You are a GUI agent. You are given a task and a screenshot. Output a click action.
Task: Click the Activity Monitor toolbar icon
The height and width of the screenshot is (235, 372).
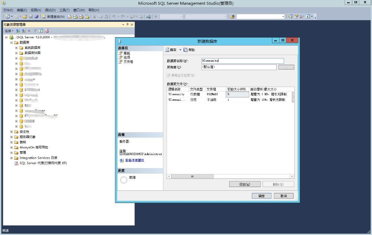(x=148, y=17)
